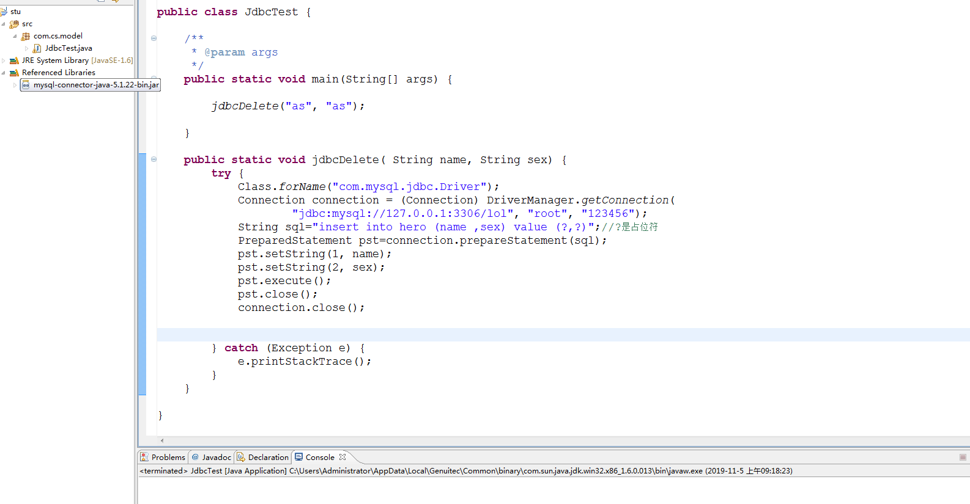Click the 'pst.close();' line
Viewport: 970px width, 504px height.
point(278,294)
